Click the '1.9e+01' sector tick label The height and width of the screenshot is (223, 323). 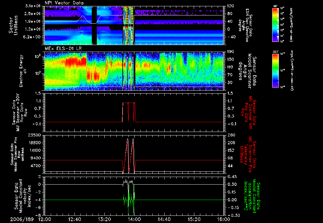tap(33, 21)
